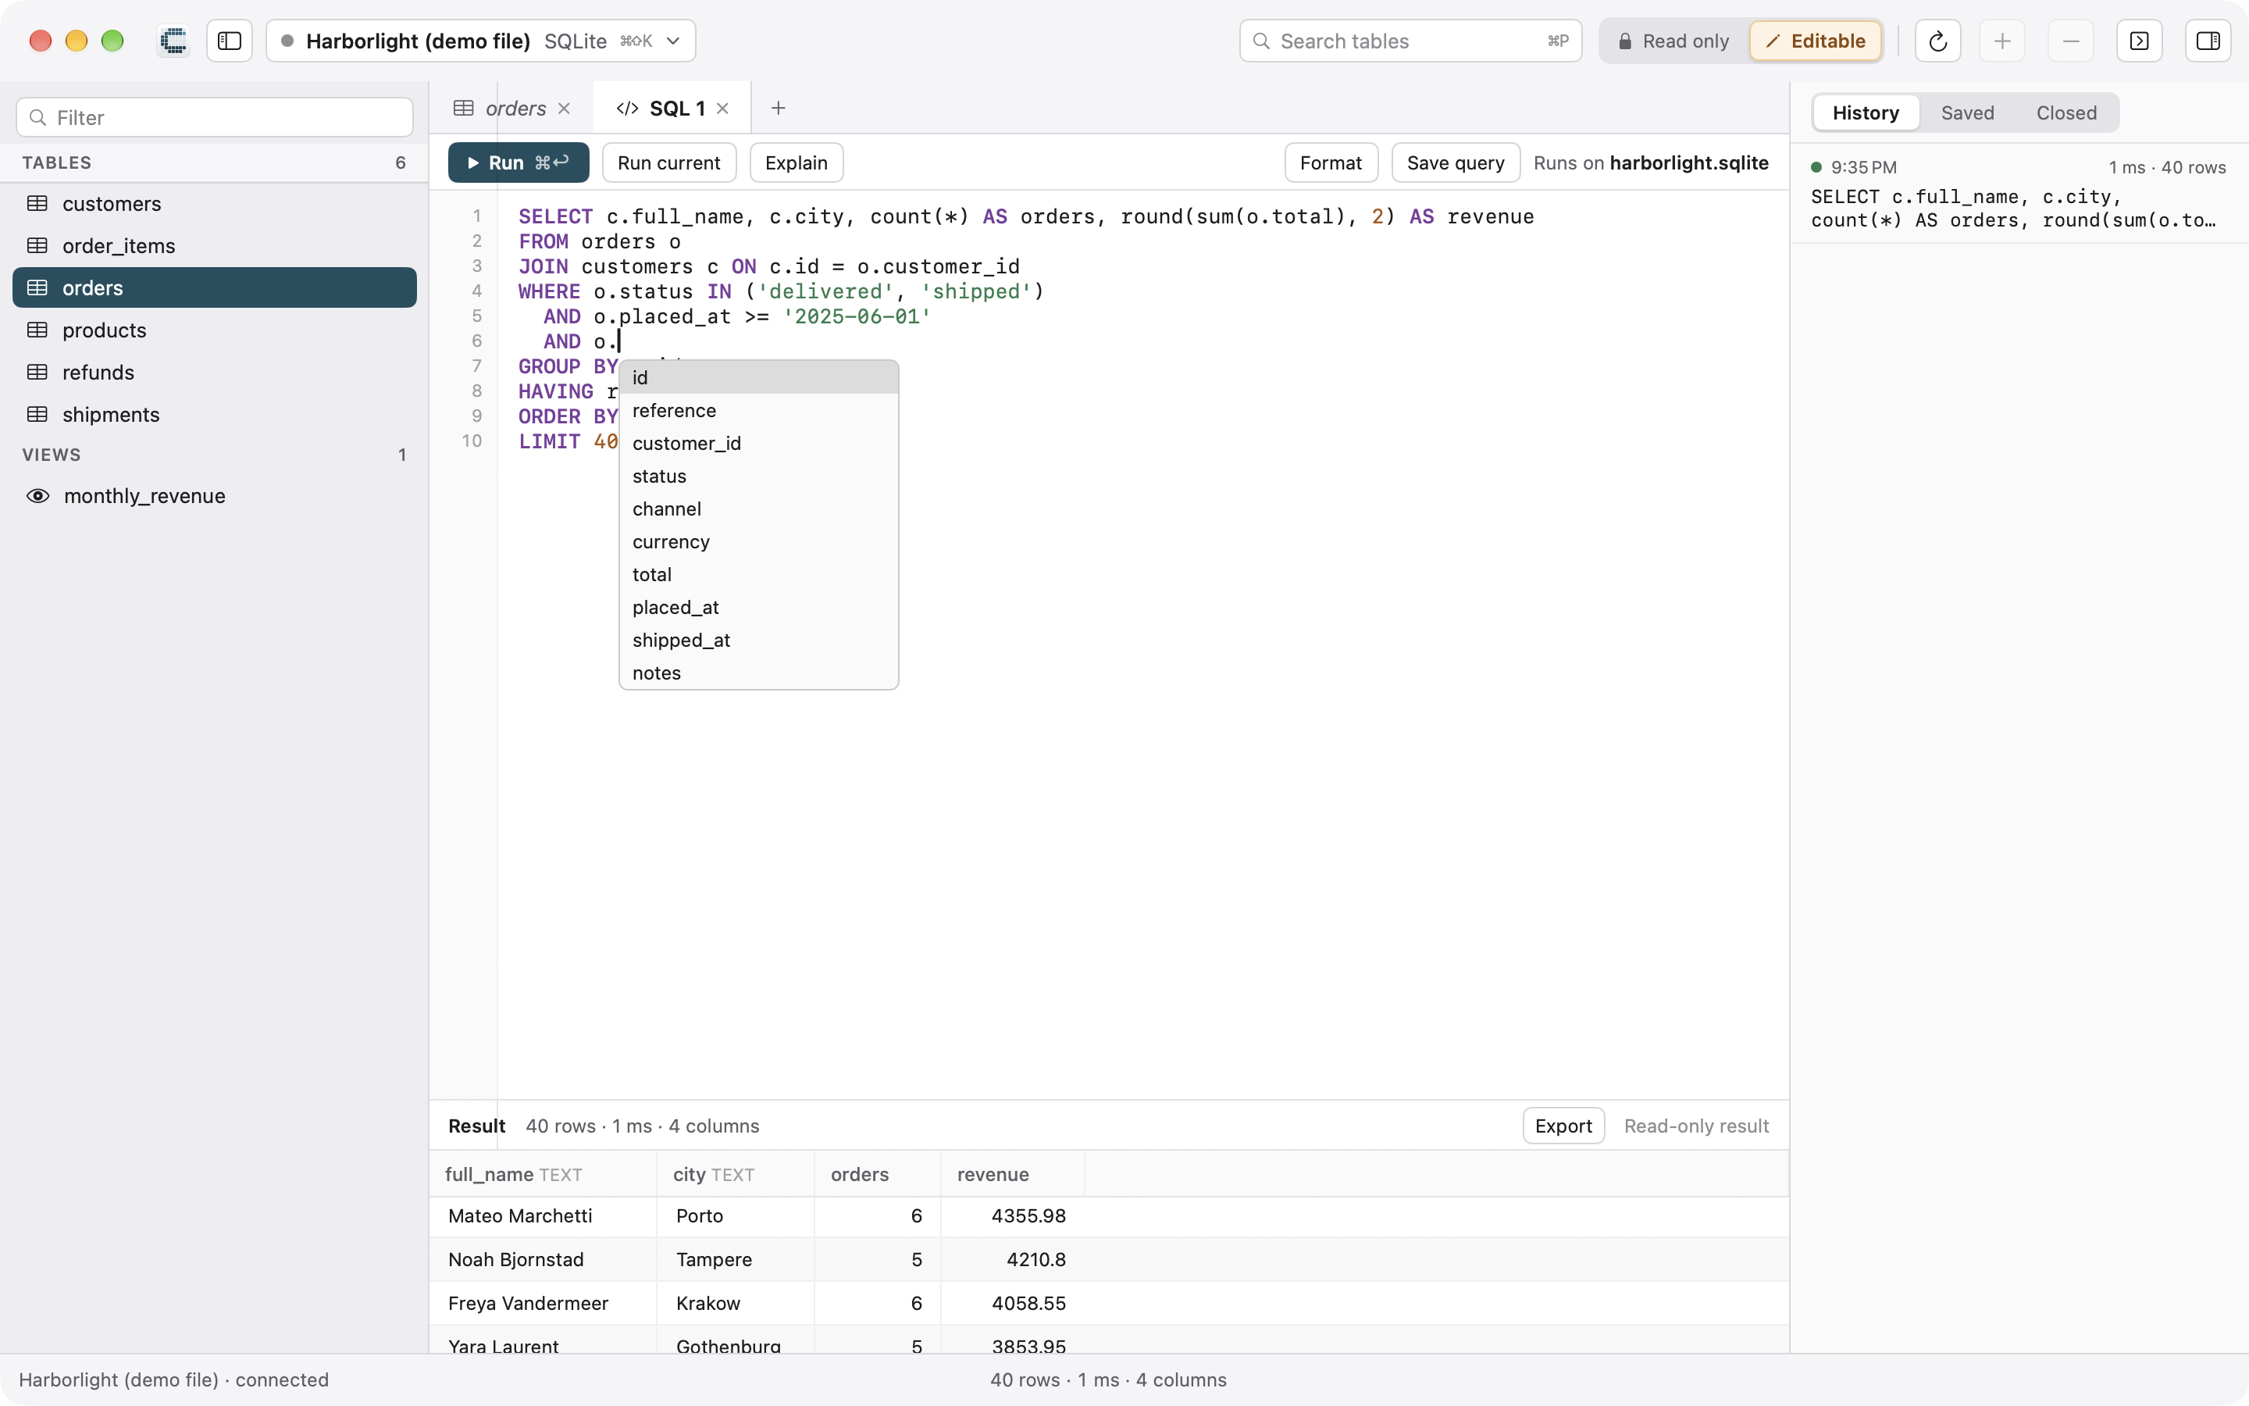The height and width of the screenshot is (1406, 2249).
Task: Open the order_items table
Action: (x=215, y=245)
